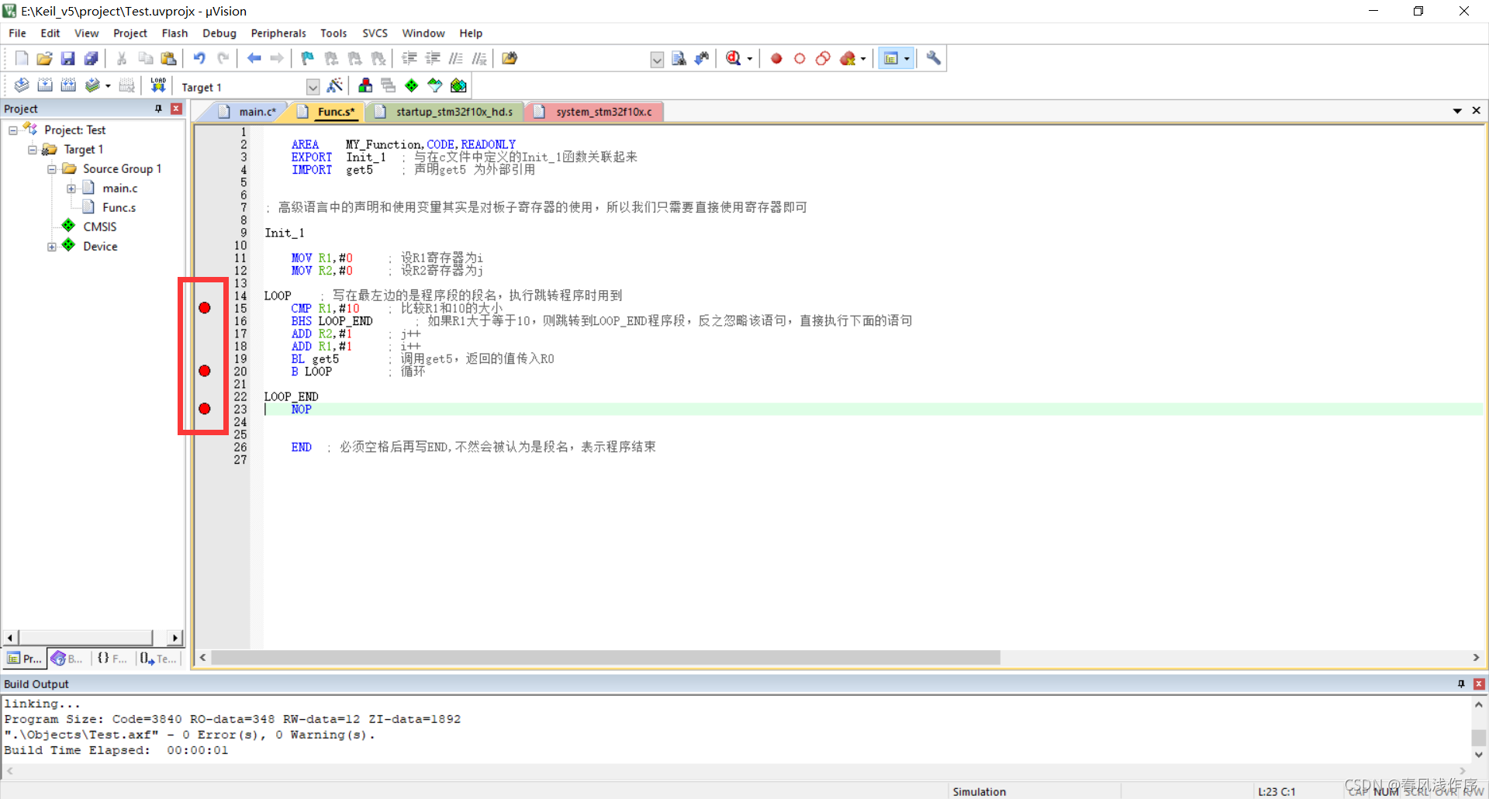Open the Flash menu
1489x799 pixels.
(174, 33)
